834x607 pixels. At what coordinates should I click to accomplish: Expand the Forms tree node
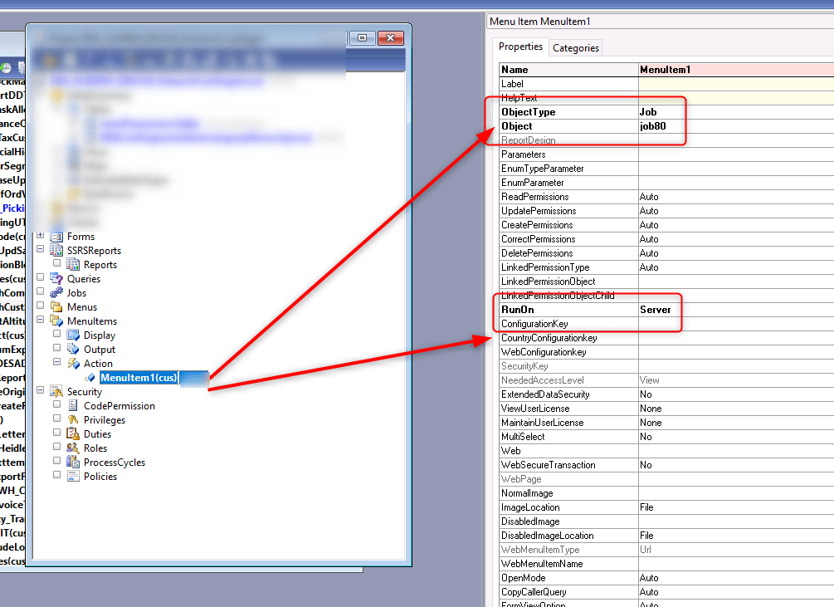pos(41,237)
